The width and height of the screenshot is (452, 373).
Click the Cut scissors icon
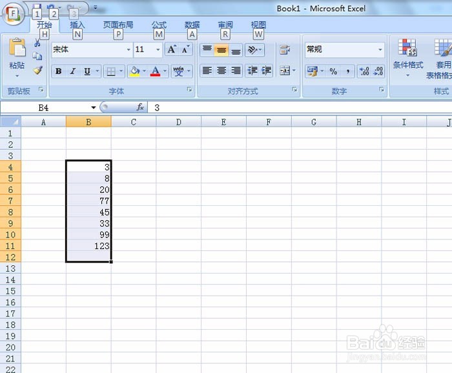(x=37, y=43)
